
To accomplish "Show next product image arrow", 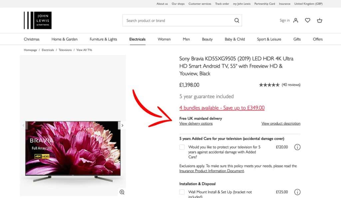I will pos(122,125).
